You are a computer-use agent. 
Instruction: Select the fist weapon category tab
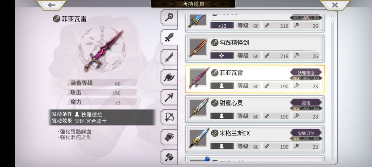pos(169,137)
